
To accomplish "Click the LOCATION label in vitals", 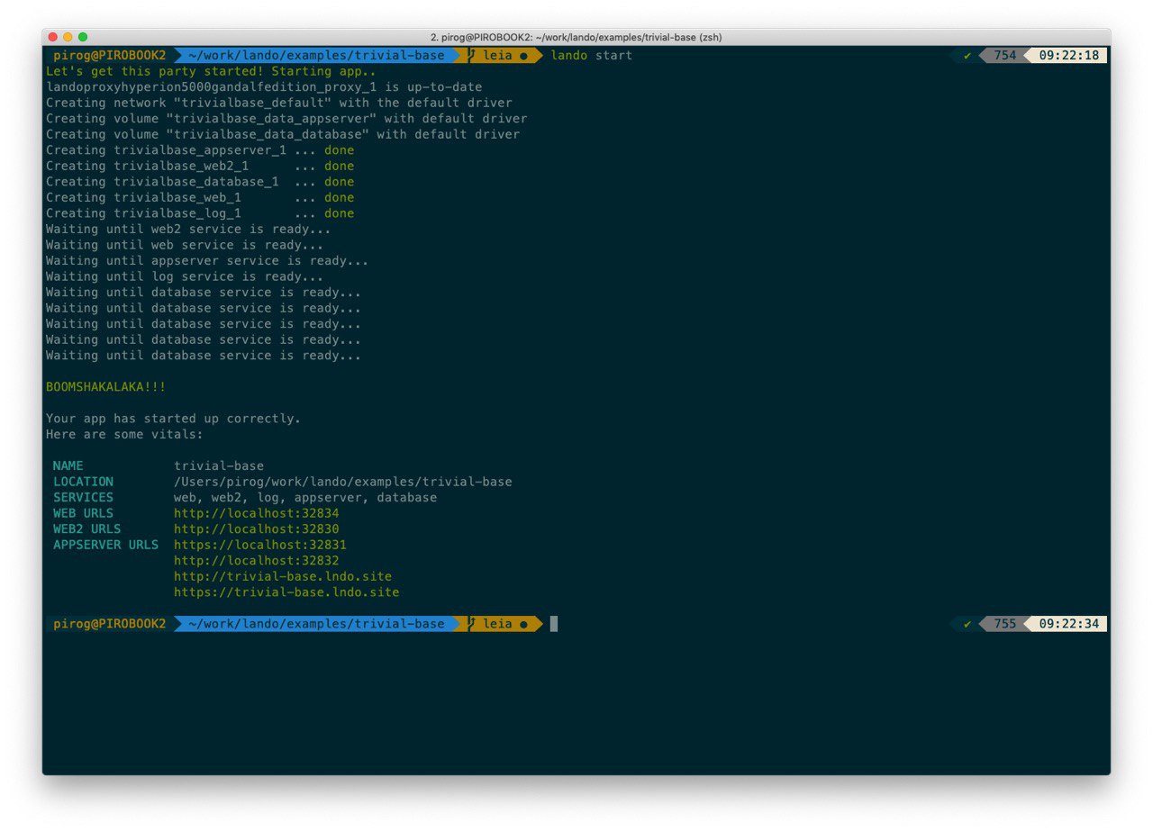I will click(83, 482).
